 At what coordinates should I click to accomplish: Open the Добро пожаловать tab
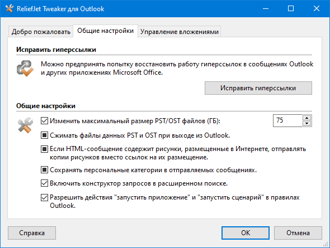(x=41, y=32)
